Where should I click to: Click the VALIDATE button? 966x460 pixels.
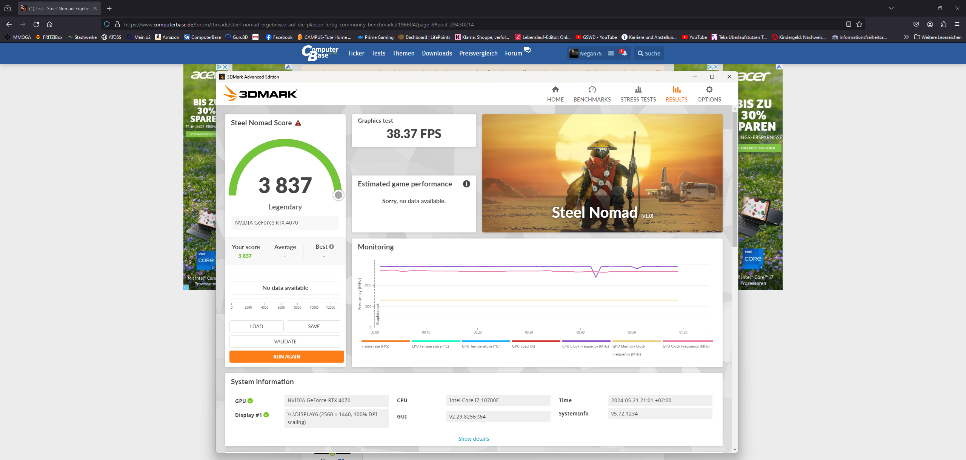click(x=285, y=342)
